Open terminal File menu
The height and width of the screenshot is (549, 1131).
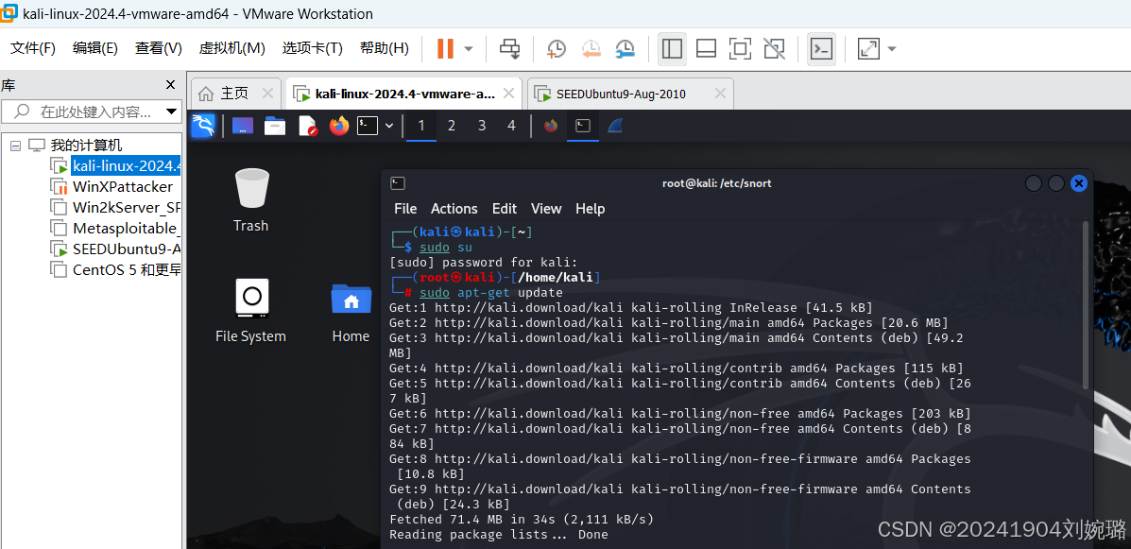pos(405,209)
